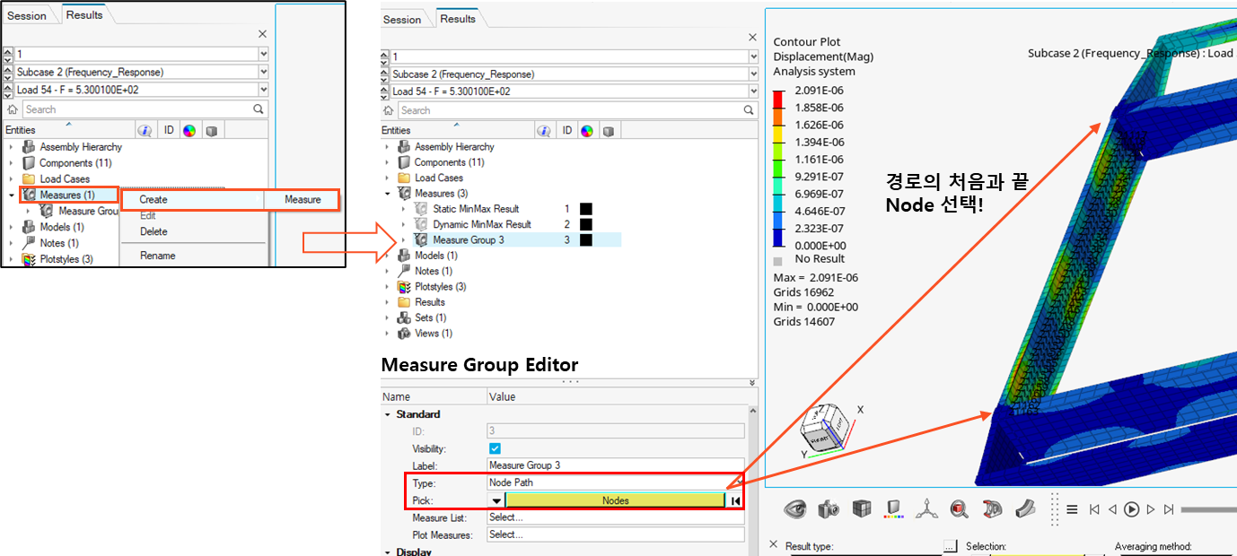Click the Type field showing Node Path
This screenshot has height=556, width=1237.
pyautogui.click(x=616, y=482)
